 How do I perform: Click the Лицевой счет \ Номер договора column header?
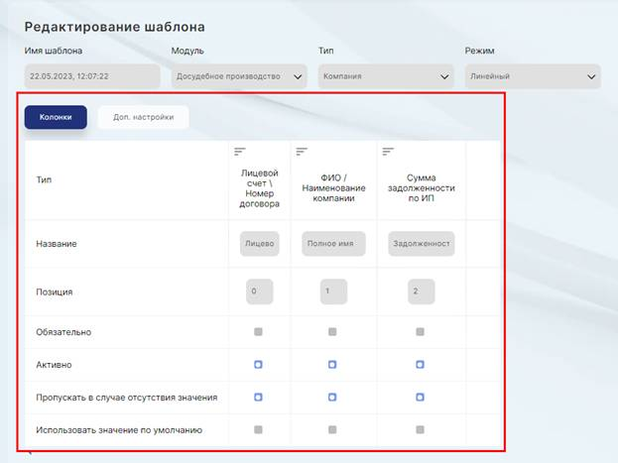[x=259, y=188]
